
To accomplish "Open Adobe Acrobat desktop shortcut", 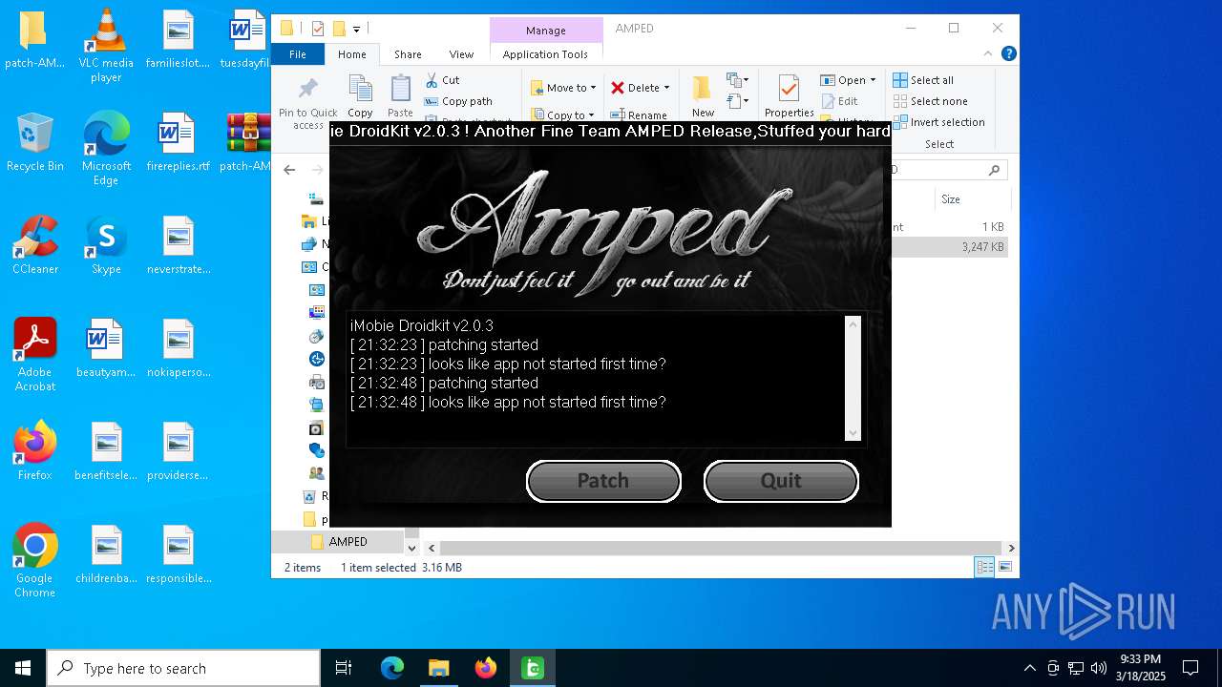I will click(x=35, y=354).
